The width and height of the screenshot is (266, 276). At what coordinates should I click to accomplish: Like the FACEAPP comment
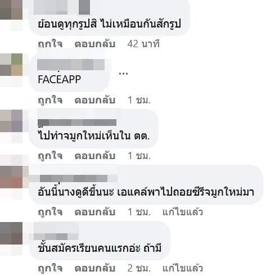50,100
